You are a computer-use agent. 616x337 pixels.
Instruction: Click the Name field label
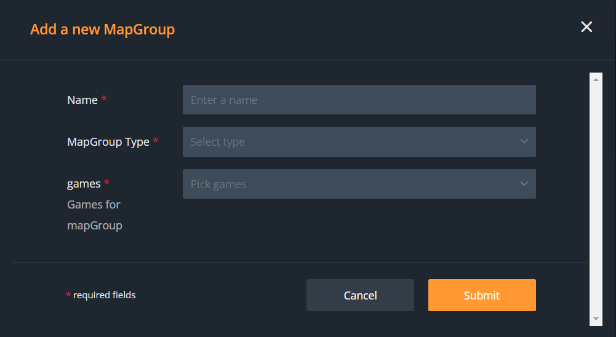82,100
